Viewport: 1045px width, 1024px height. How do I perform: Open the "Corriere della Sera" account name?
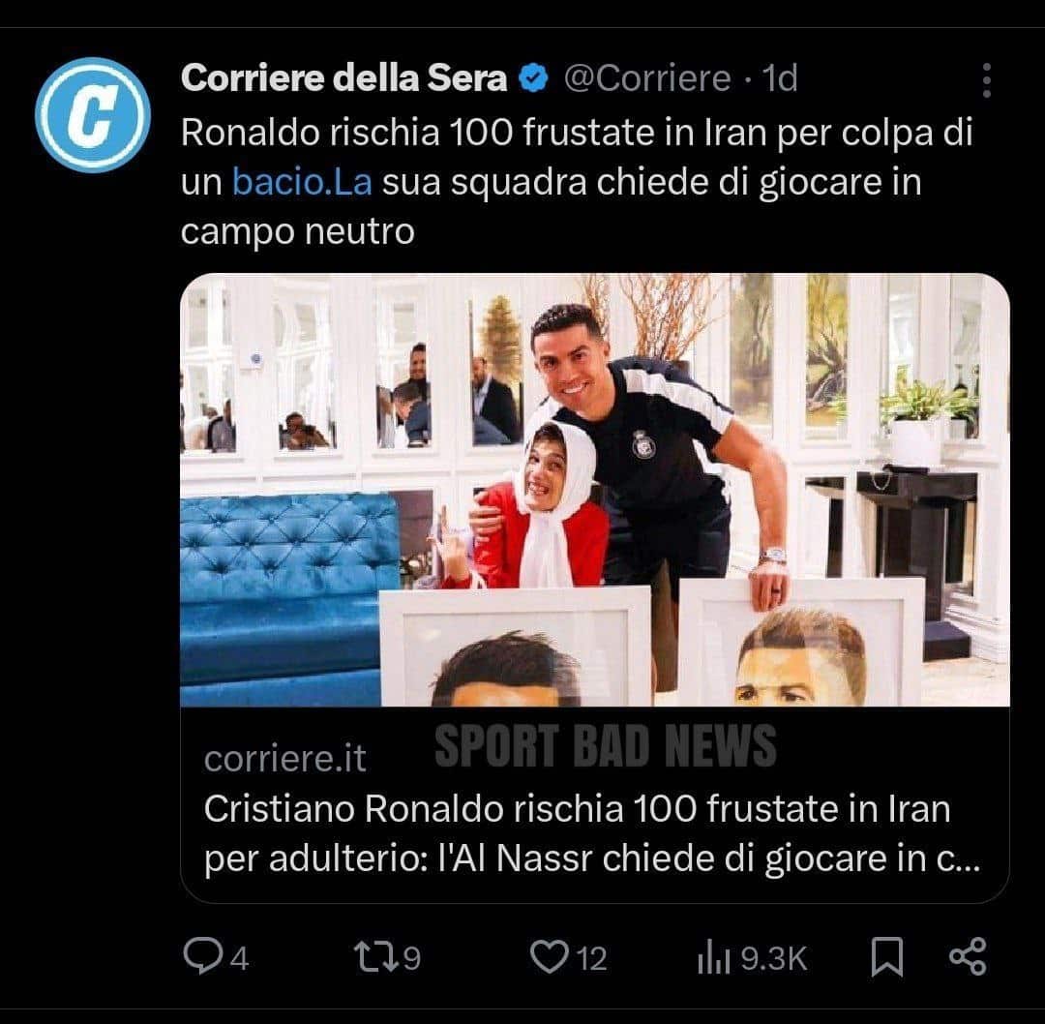pos(343,78)
